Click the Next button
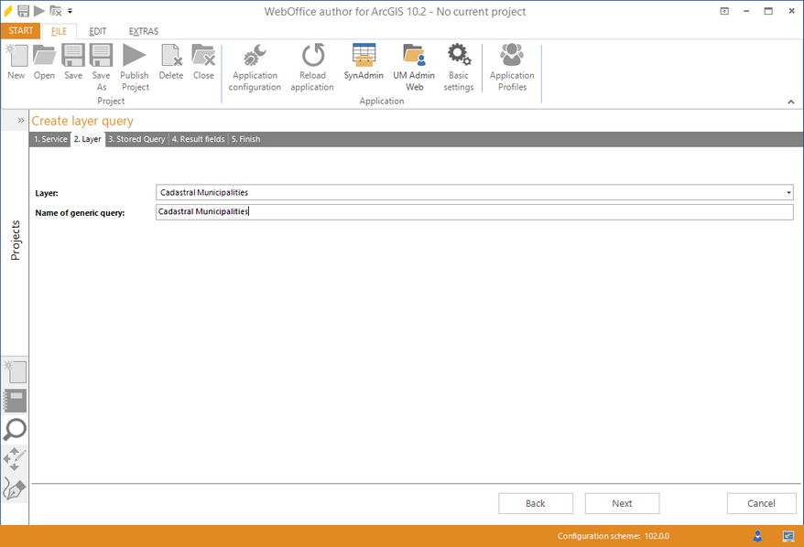 click(x=622, y=503)
